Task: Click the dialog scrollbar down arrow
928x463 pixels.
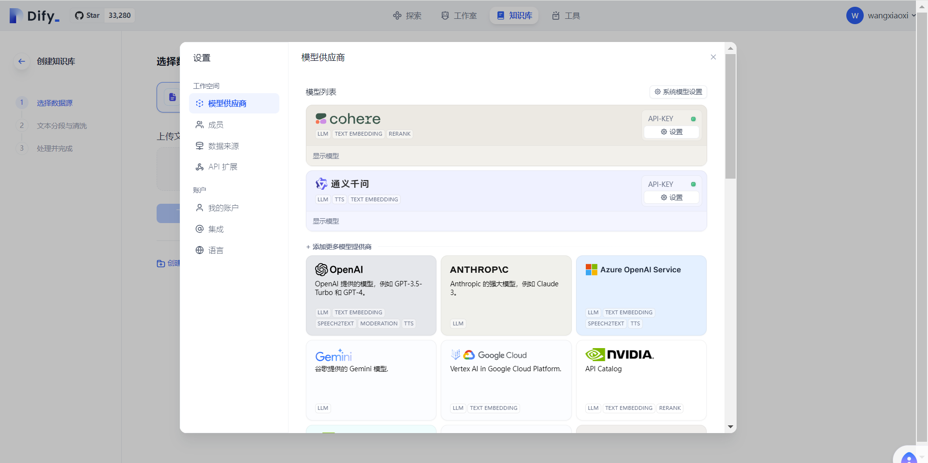Action: point(730,427)
